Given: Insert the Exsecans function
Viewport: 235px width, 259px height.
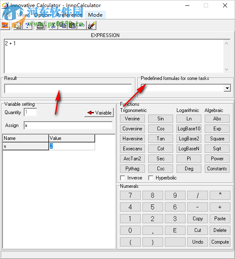Looking at the screenshot, I should [132, 149].
